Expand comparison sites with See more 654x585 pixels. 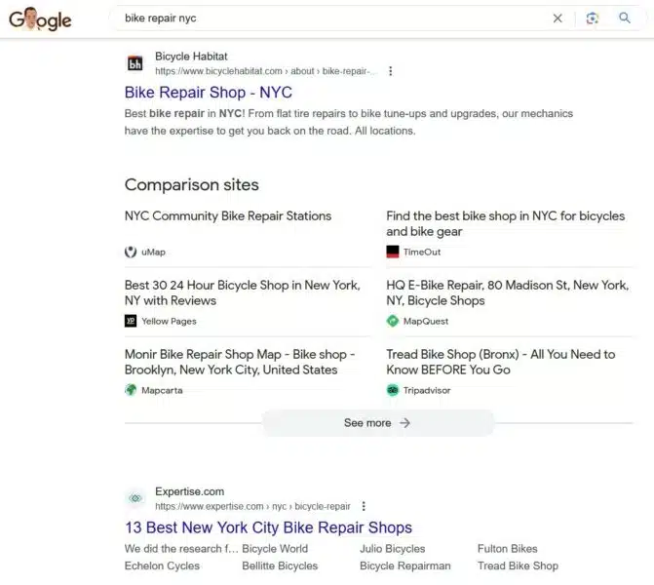pyautogui.click(x=377, y=423)
